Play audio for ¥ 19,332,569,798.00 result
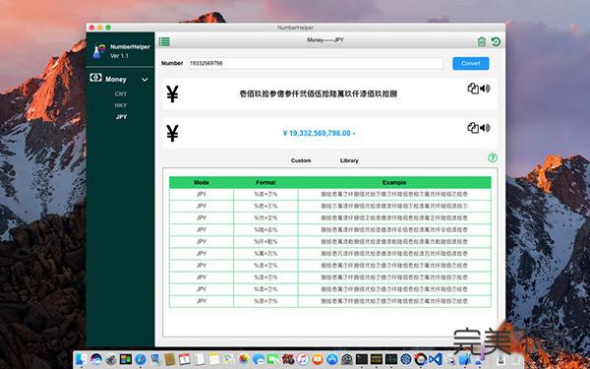The width and height of the screenshot is (590, 369). pyautogui.click(x=485, y=128)
